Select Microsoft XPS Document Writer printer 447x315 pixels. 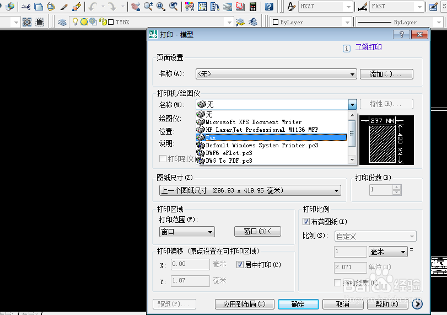tap(272, 122)
